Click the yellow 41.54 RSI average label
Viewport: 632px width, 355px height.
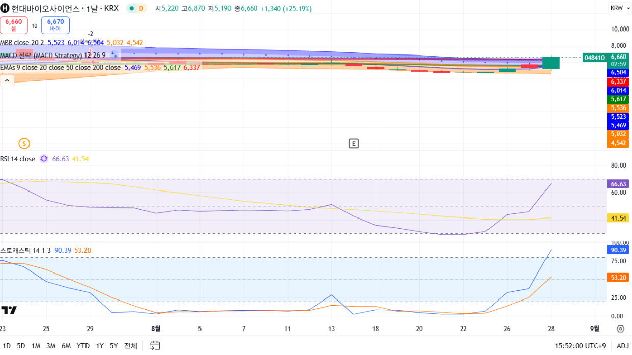(619, 218)
